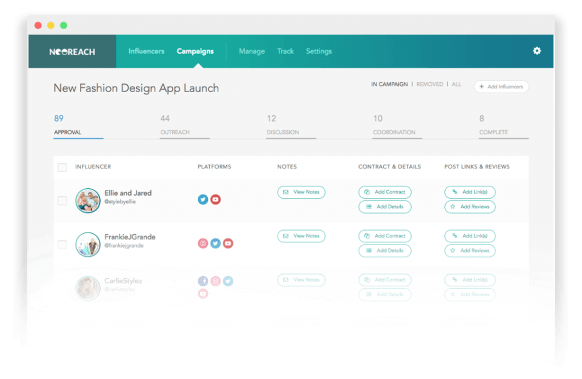Screen dimensions: 582x379
Task: Open the Influencers menu item
Action: click(x=146, y=51)
